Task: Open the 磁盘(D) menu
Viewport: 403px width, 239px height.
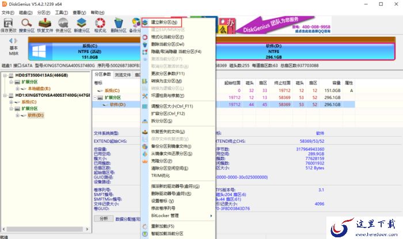Action: 26,12
